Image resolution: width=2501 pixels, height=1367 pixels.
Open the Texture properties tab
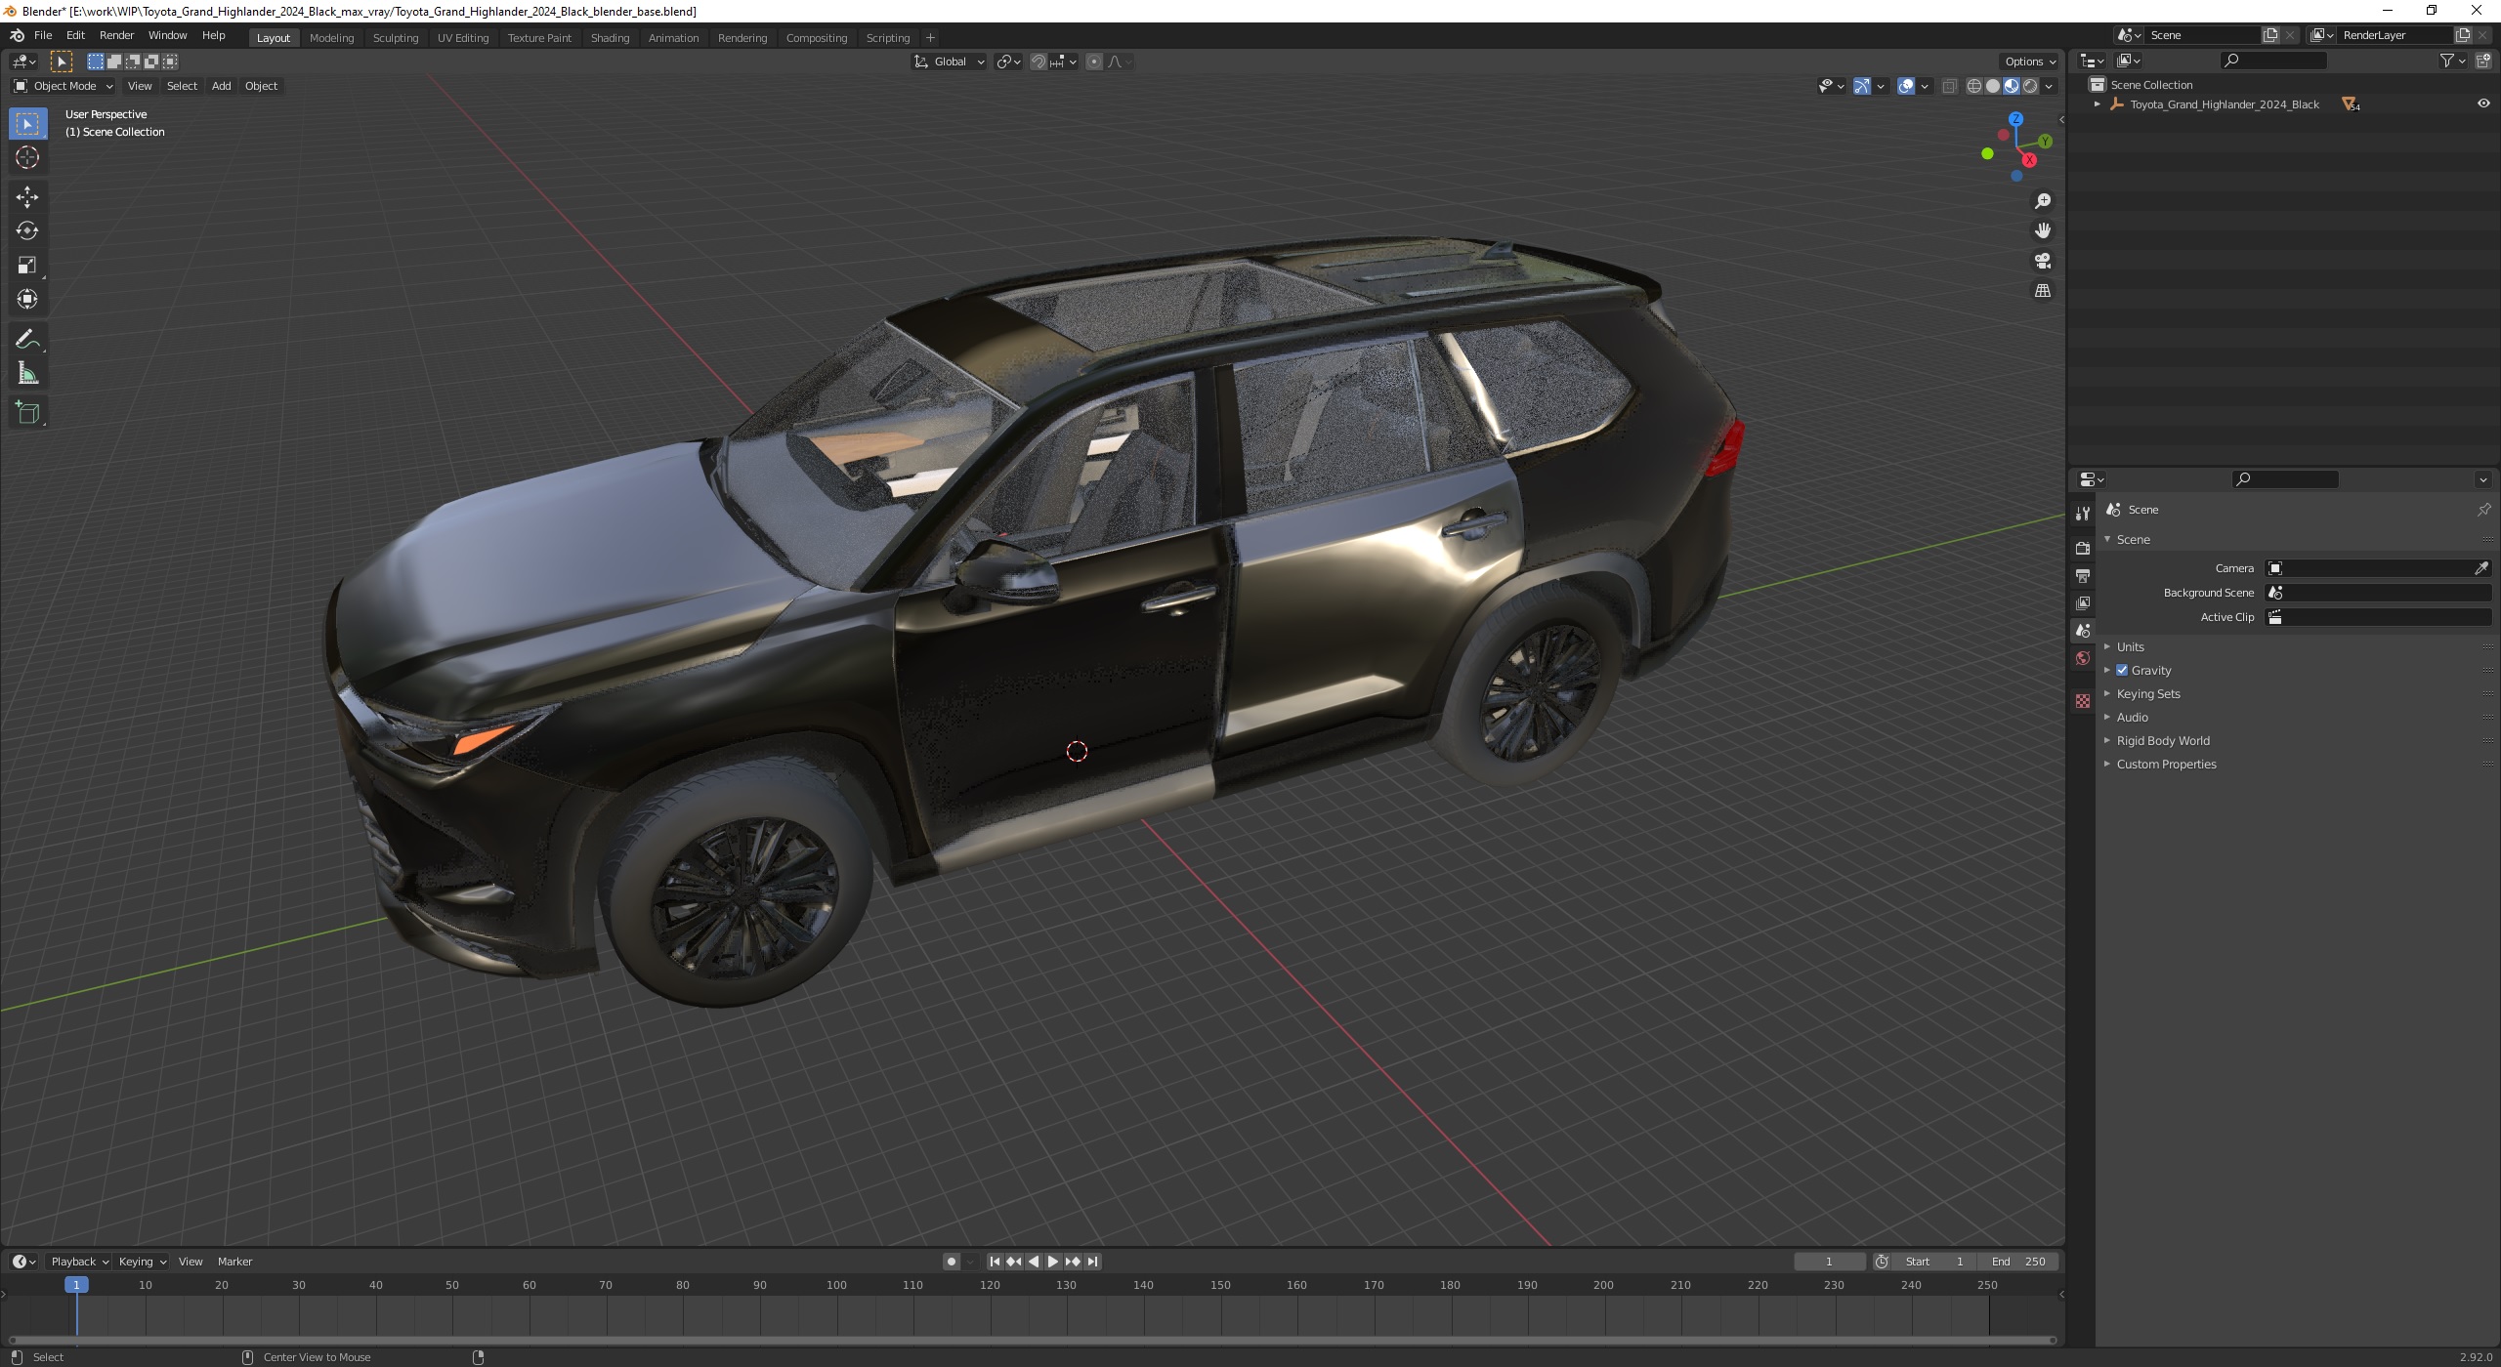click(x=2083, y=701)
